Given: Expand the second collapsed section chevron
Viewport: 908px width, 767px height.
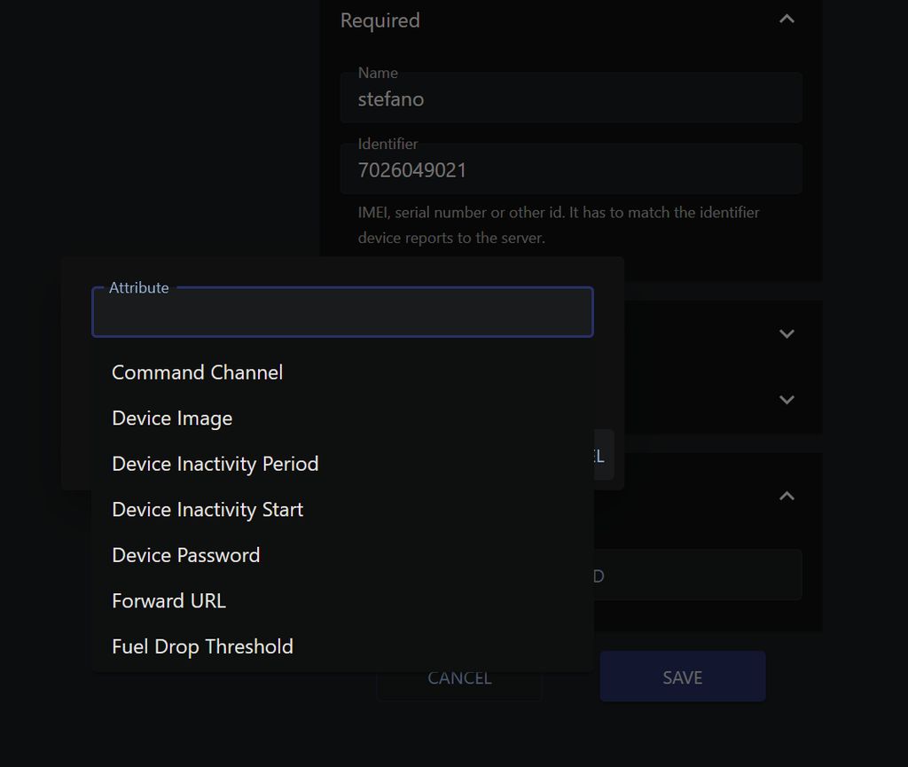Looking at the screenshot, I should (786, 399).
